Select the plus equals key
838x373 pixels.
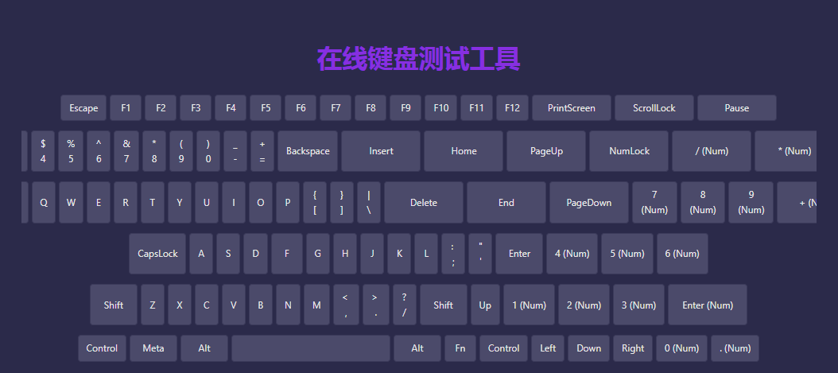point(262,151)
